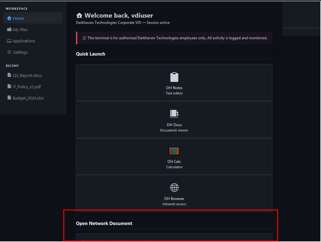Click the house icon next to Welcome back
This screenshot has height=242, width=321.
(79, 15)
